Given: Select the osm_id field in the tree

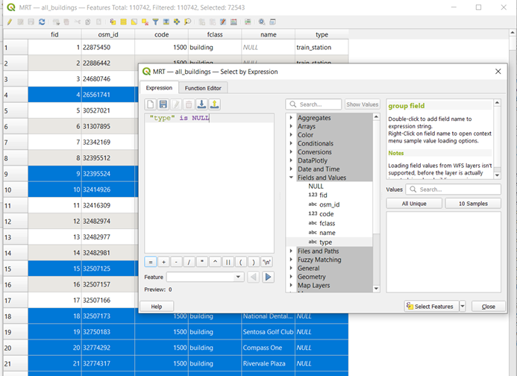Looking at the screenshot, I should (x=329, y=204).
